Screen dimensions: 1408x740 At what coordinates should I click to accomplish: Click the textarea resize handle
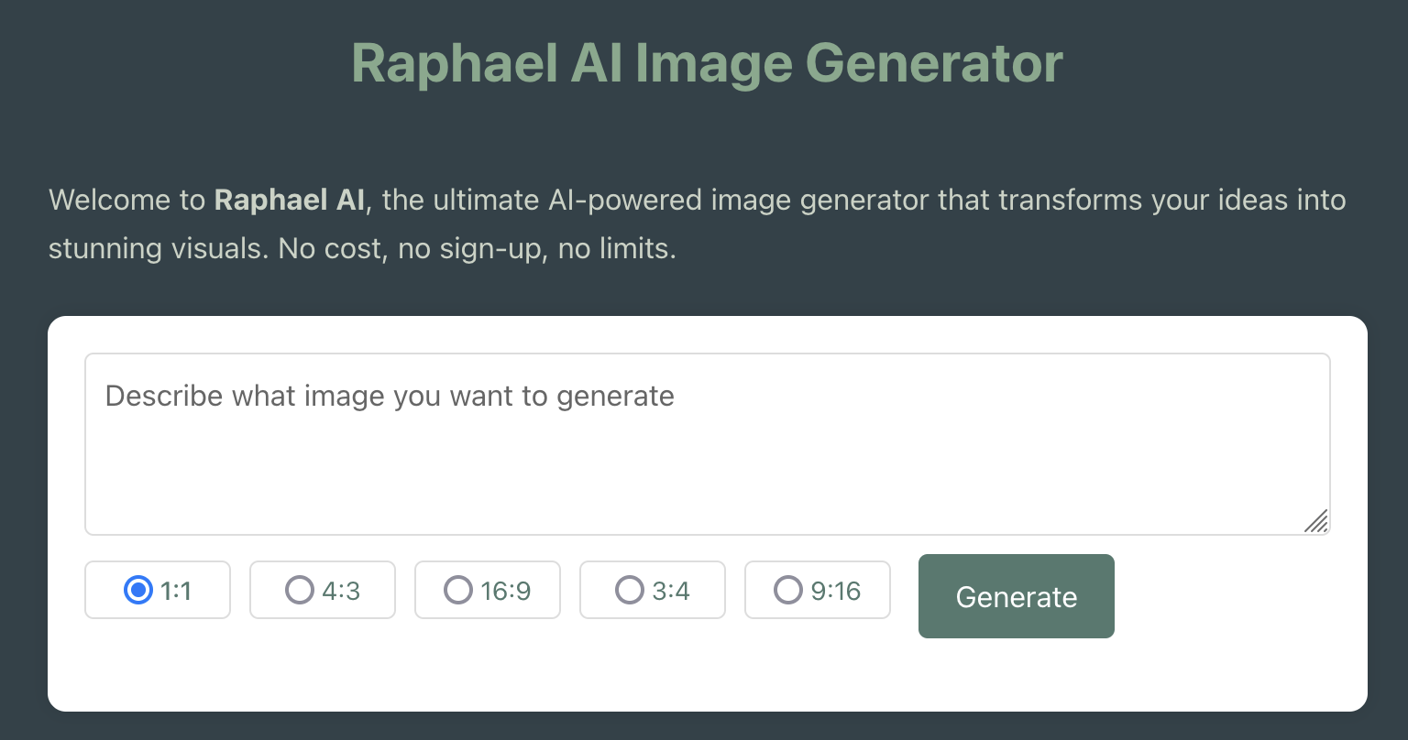1318,522
